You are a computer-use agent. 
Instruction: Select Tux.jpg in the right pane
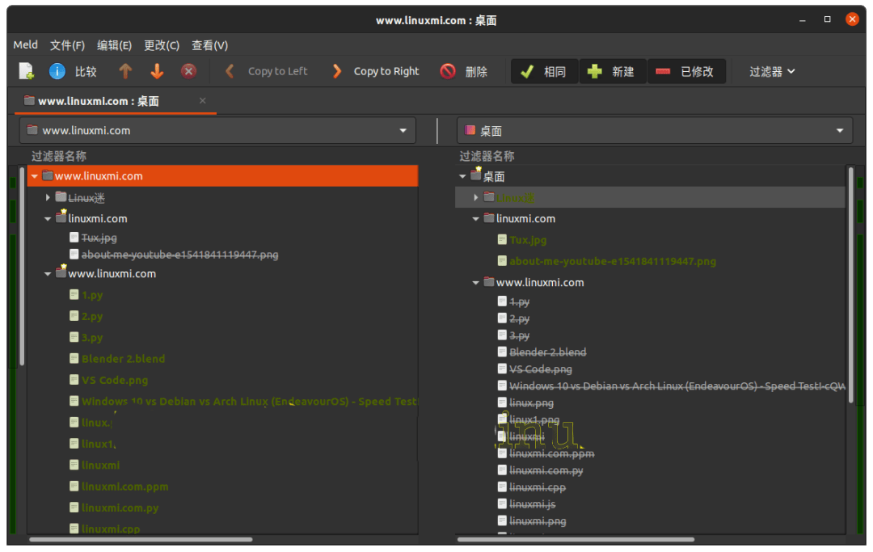pos(528,240)
